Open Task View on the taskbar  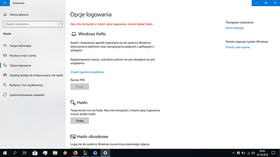coord(24,153)
